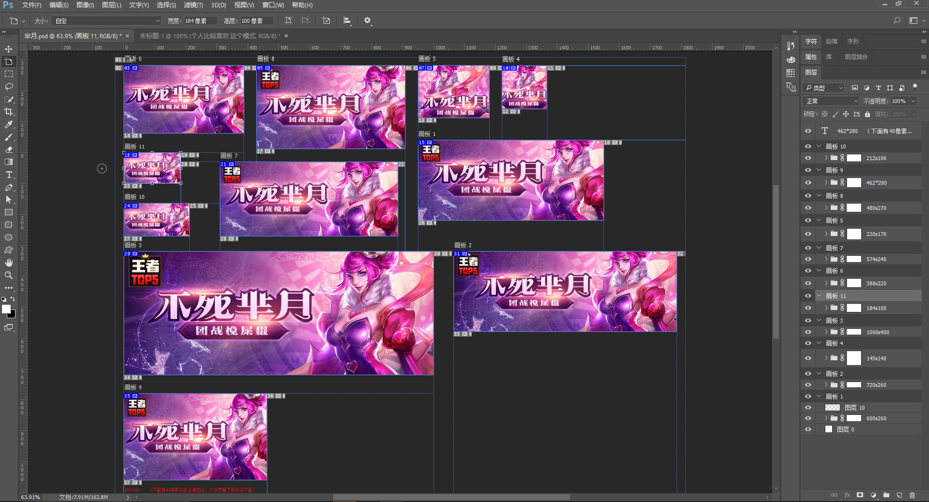Select the Brush tool
Screen dimensions: 929x502
click(x=9, y=137)
